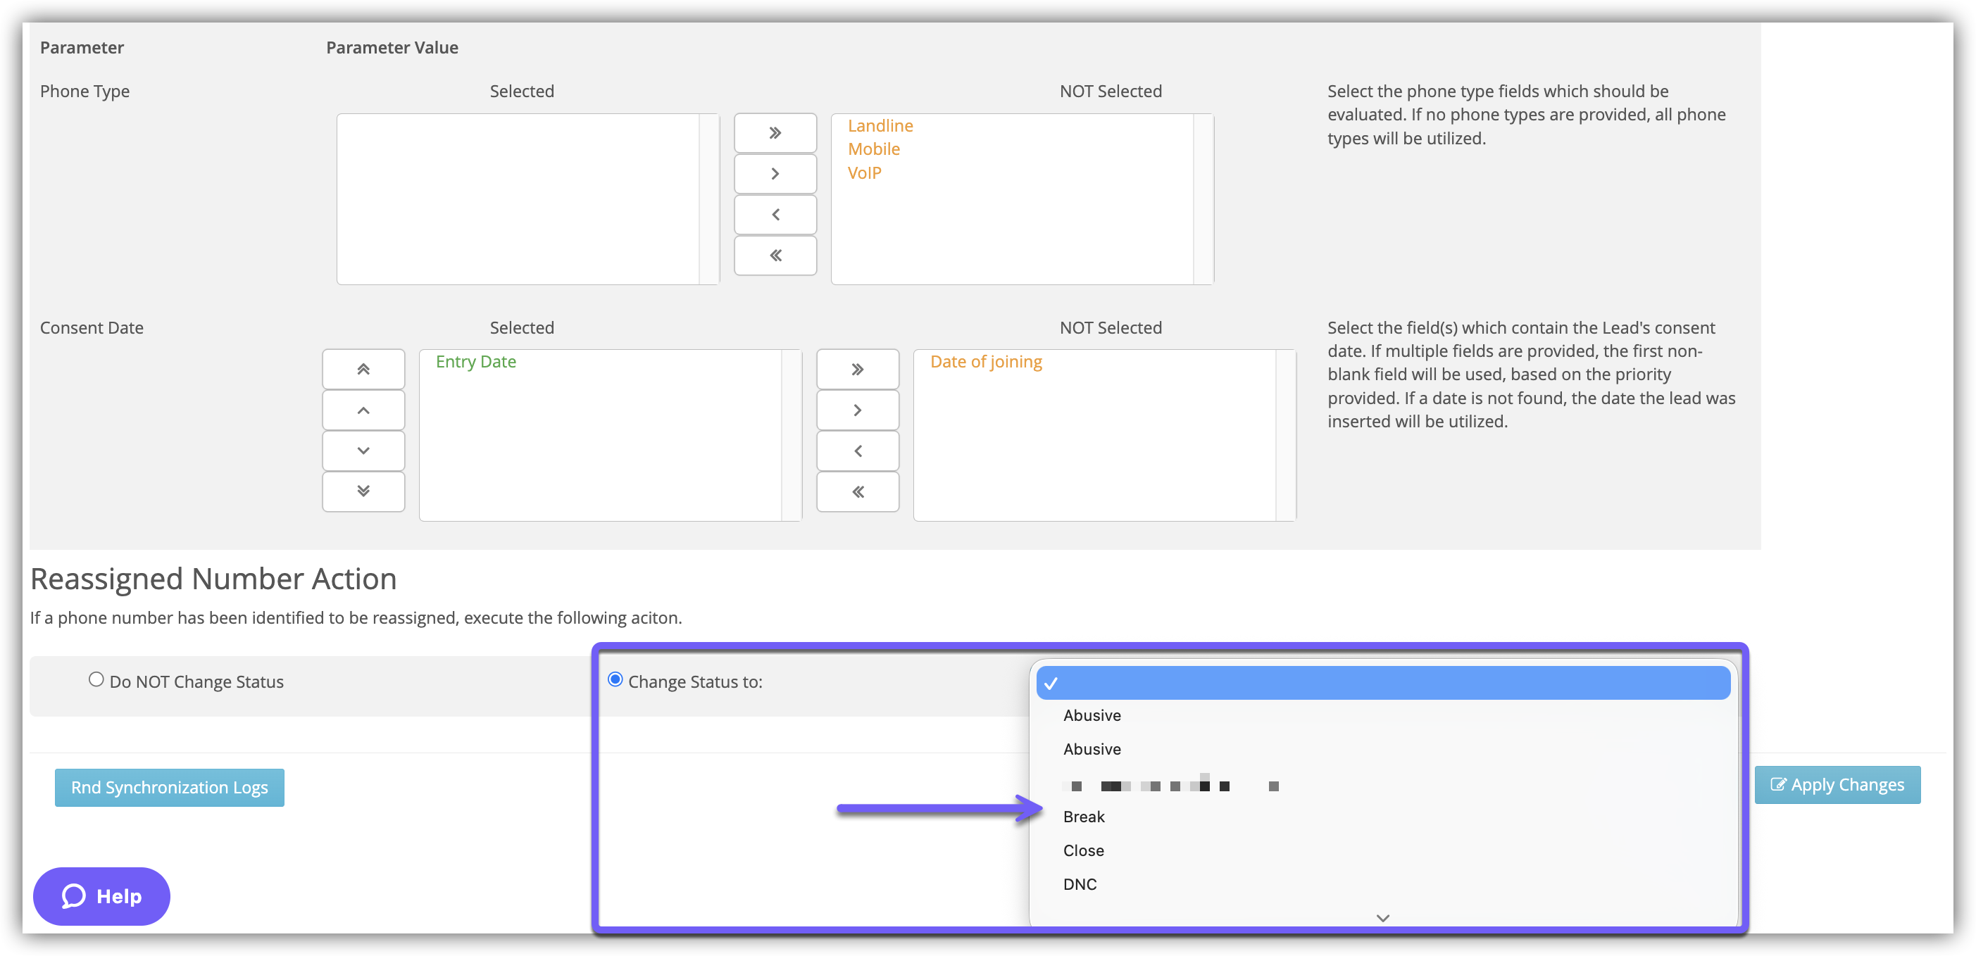Click Consent Date move up arrow

[x=363, y=410]
